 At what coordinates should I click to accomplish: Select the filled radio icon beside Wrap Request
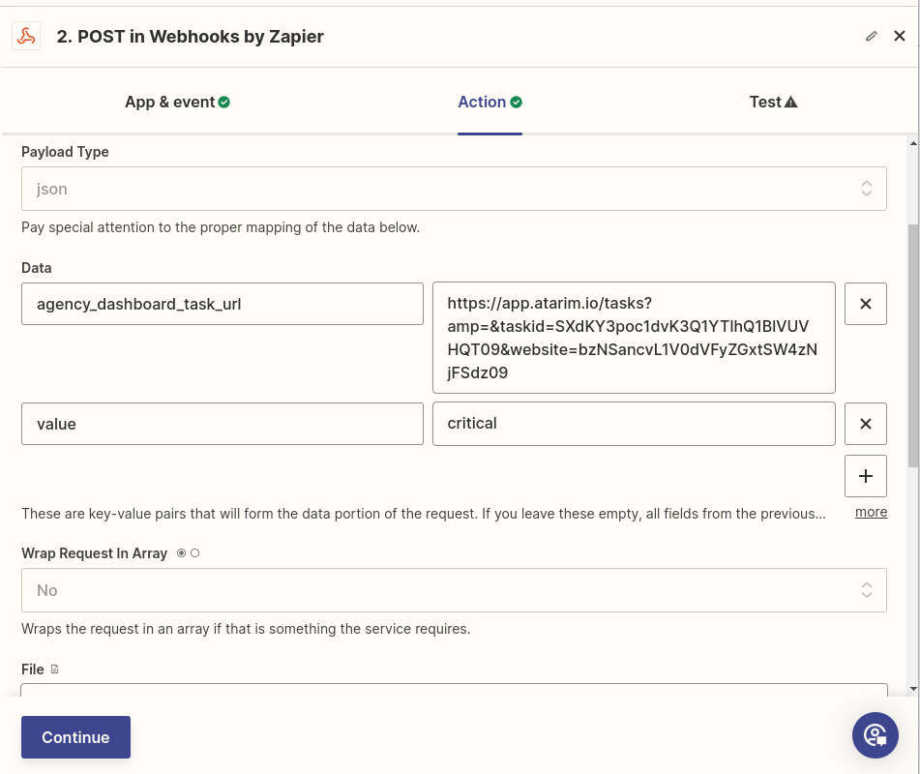tap(181, 553)
